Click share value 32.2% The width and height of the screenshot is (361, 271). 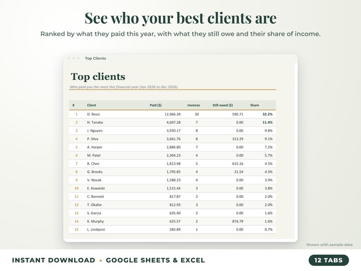pos(267,114)
